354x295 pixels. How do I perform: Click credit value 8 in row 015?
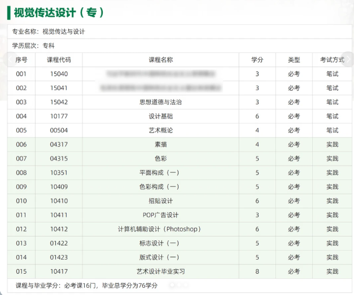257,271
